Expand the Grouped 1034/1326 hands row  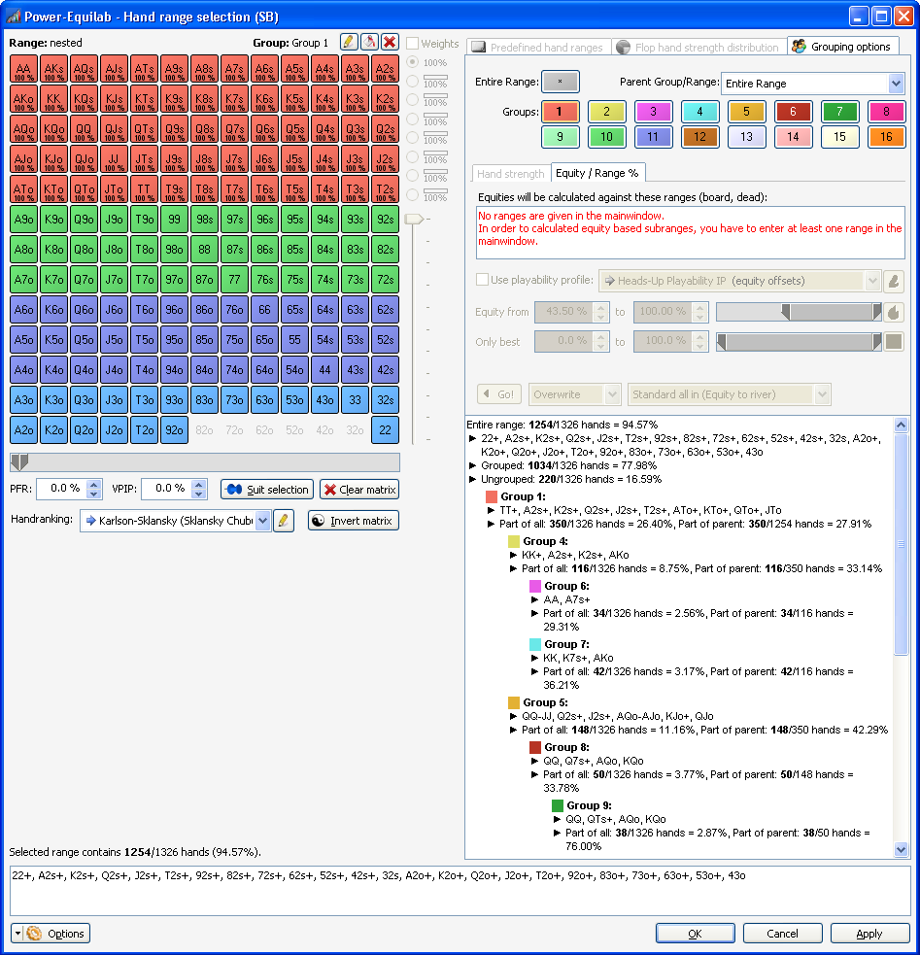472,466
